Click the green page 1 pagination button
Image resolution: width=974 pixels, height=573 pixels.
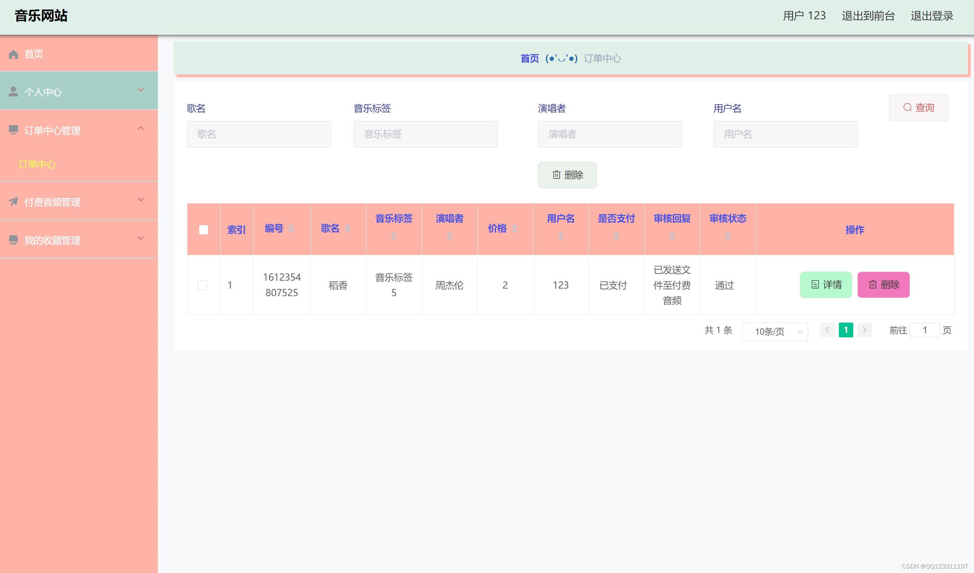point(846,330)
